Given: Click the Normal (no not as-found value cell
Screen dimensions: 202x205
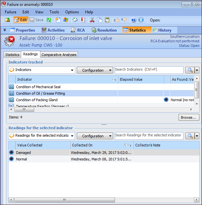Looking at the screenshot, I should [x=182, y=100].
